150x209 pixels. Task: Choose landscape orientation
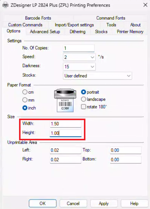(83, 99)
